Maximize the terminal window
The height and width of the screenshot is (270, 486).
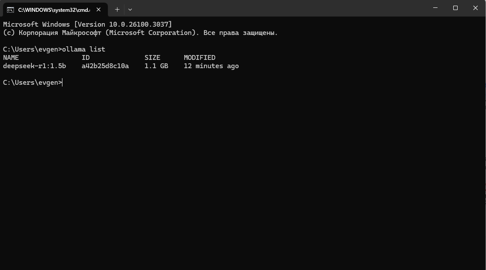click(455, 8)
